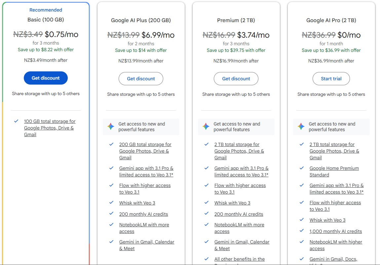
Task: Click checkmark beside Whisk with Veo 3 in AI Plus
Action: pos(111,203)
